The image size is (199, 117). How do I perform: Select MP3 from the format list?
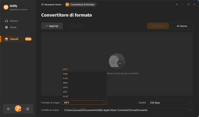[84, 69]
